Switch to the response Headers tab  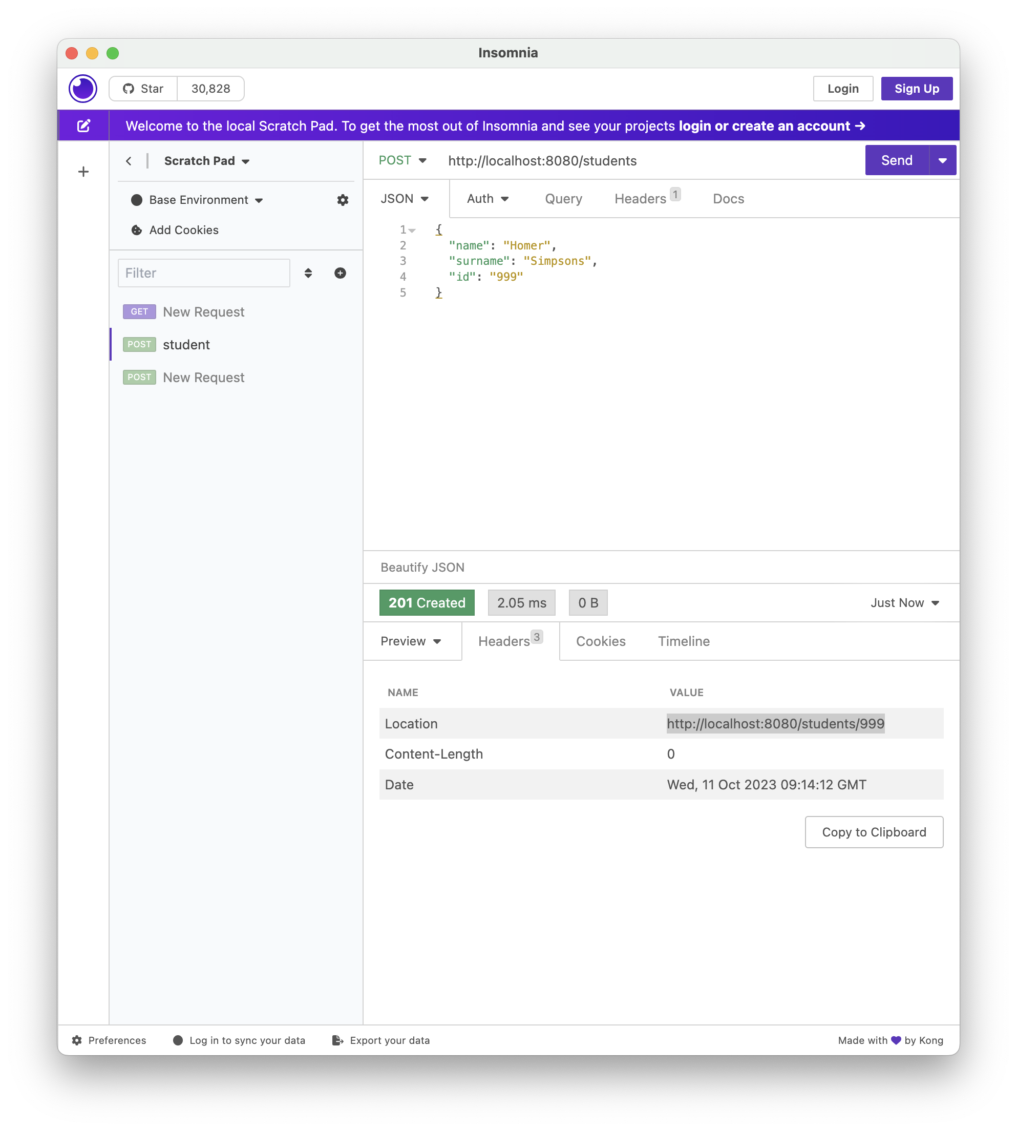pyautogui.click(x=510, y=640)
